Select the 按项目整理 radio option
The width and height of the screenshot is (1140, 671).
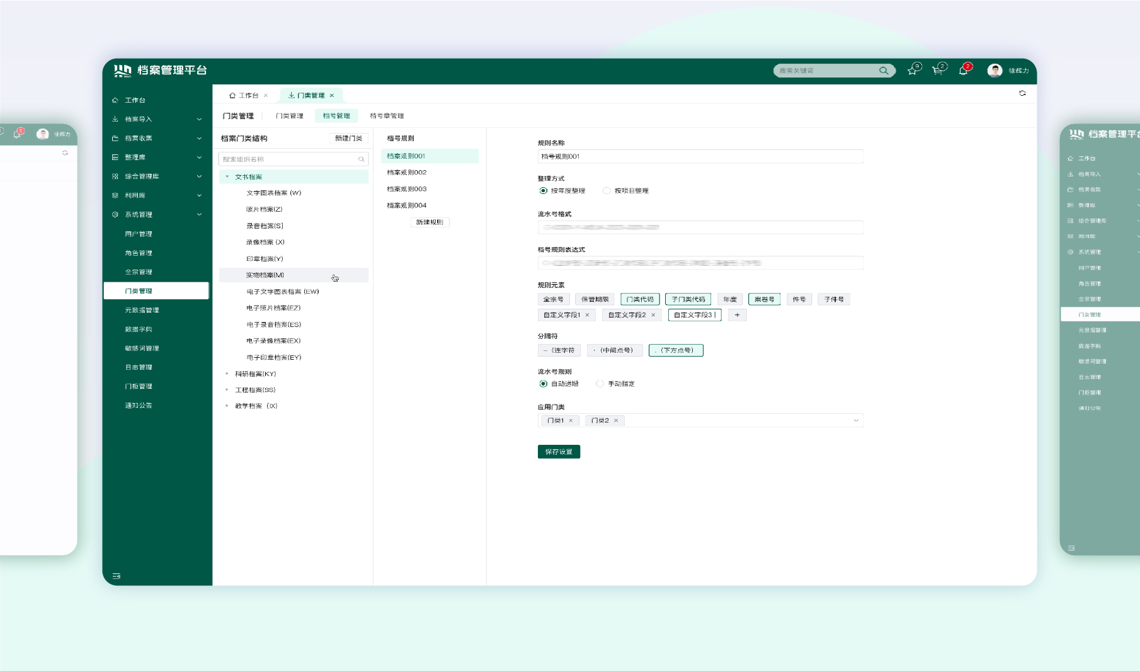607,191
